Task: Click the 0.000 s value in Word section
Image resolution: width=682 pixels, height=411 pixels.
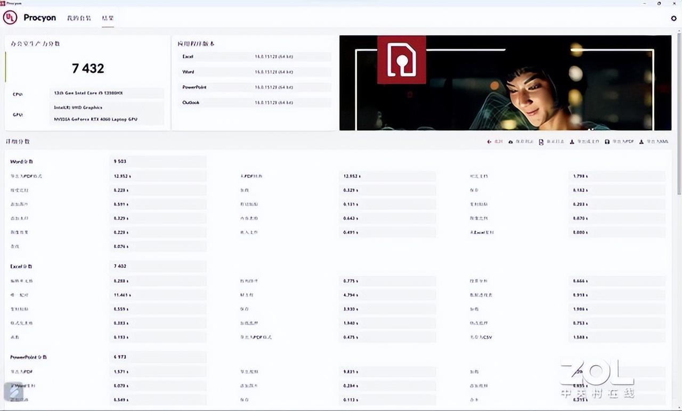Action: pos(580,232)
